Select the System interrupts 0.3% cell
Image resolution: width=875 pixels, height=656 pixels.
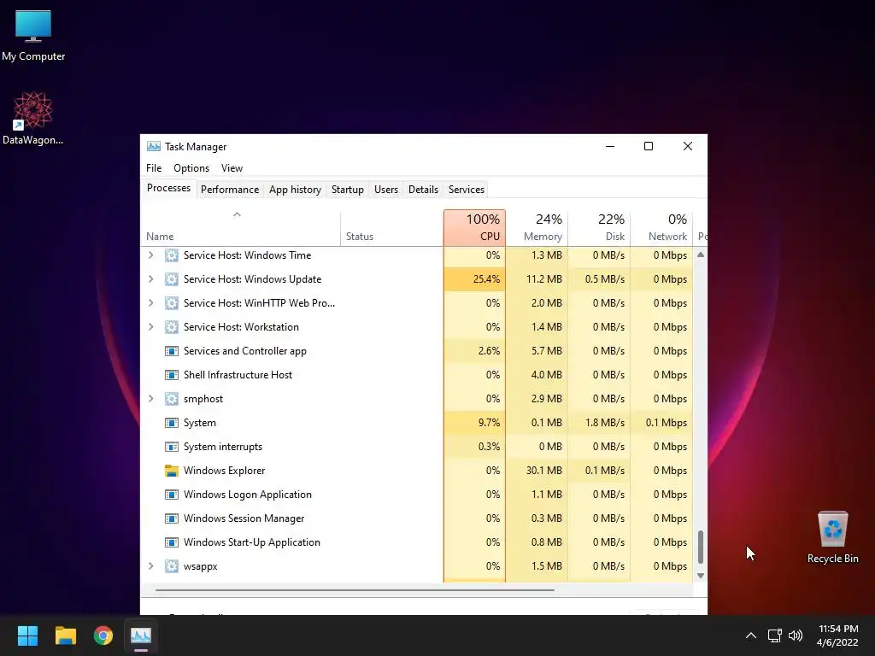coord(475,447)
